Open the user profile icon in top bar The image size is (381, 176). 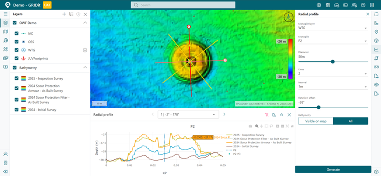[x=372, y=5]
